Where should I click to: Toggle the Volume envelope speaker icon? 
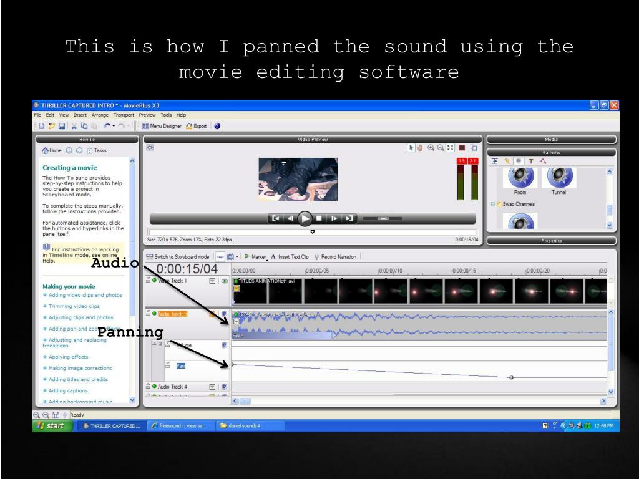coord(224,345)
